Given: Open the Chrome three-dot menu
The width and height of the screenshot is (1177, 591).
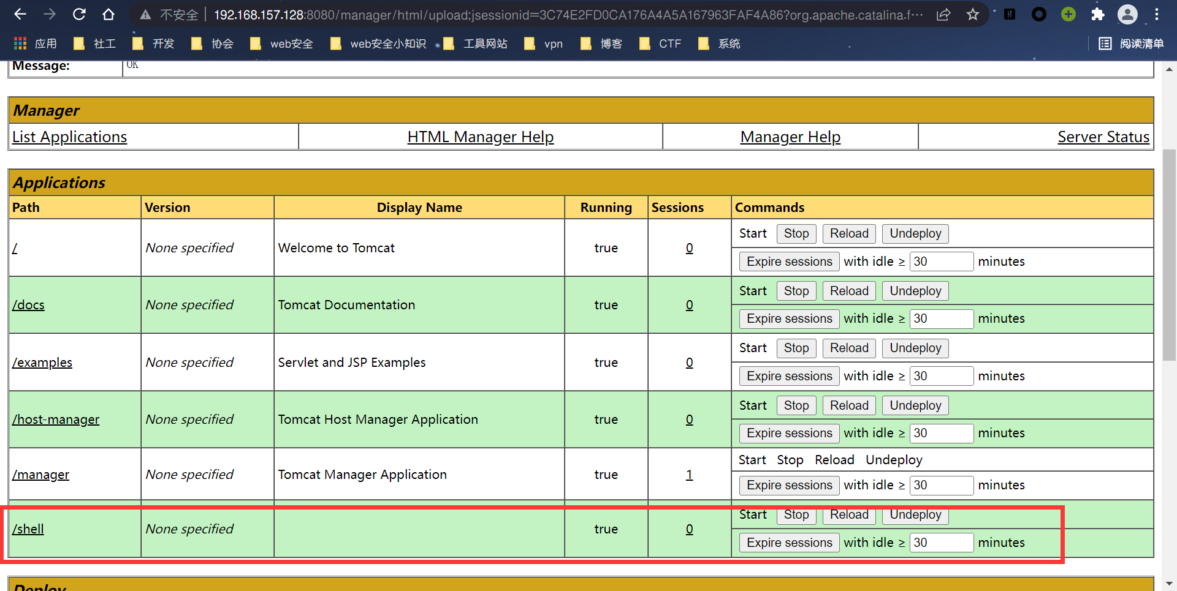Looking at the screenshot, I should tap(1157, 14).
